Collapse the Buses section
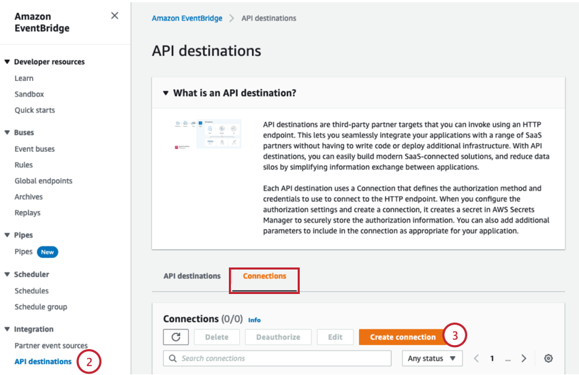The width and height of the screenshot is (579, 375). [x=7, y=132]
